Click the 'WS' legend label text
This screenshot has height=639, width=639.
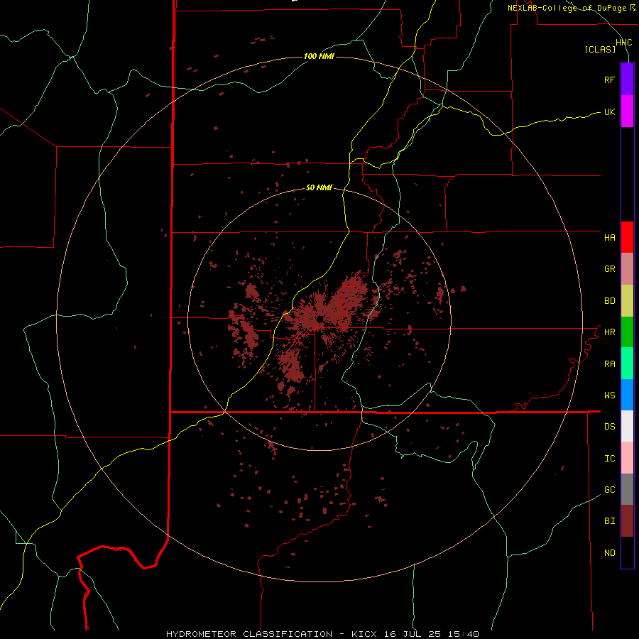click(x=609, y=395)
